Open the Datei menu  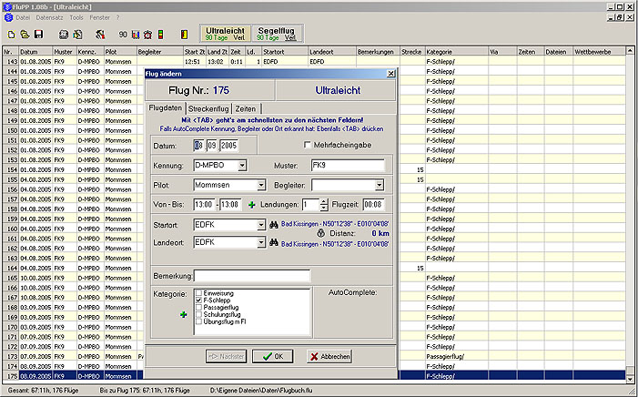23,17
